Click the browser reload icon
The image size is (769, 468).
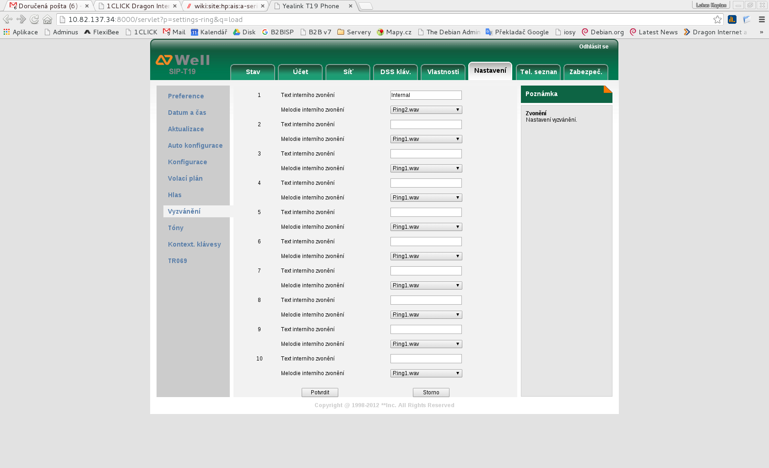coord(34,19)
